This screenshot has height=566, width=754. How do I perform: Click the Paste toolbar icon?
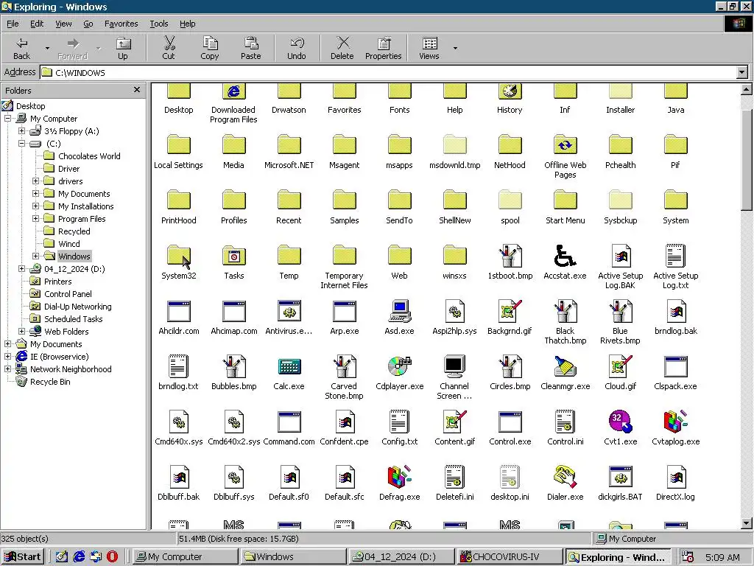tap(250, 48)
